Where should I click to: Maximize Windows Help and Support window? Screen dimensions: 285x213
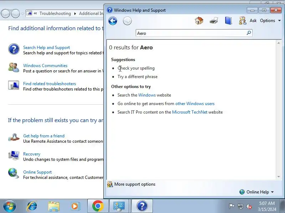(264, 10)
